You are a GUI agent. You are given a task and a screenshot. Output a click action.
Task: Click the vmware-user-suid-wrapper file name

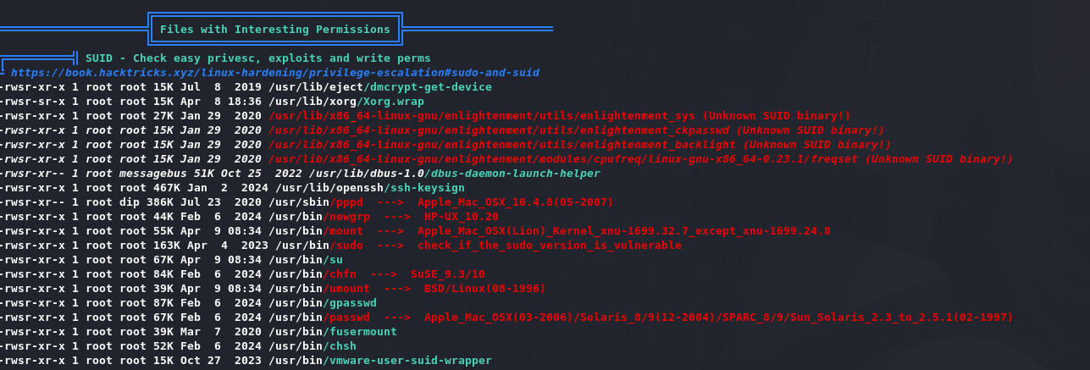coord(407,361)
